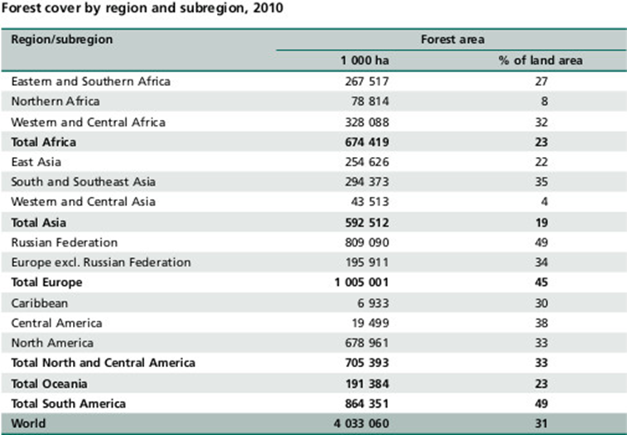The height and width of the screenshot is (435, 627).
Task: Select East Asia's 22 percent value
Action: [541, 162]
